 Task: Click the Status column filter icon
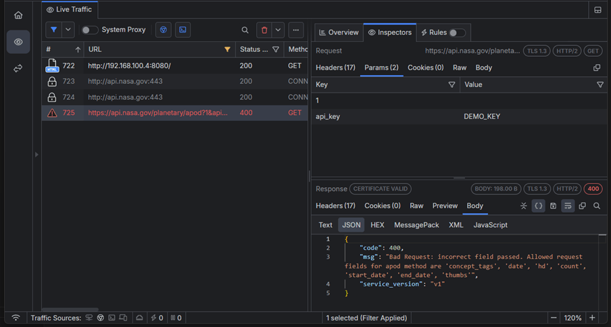point(276,49)
